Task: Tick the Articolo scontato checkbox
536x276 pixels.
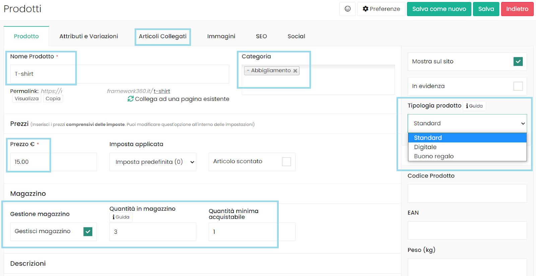Action: [286, 162]
